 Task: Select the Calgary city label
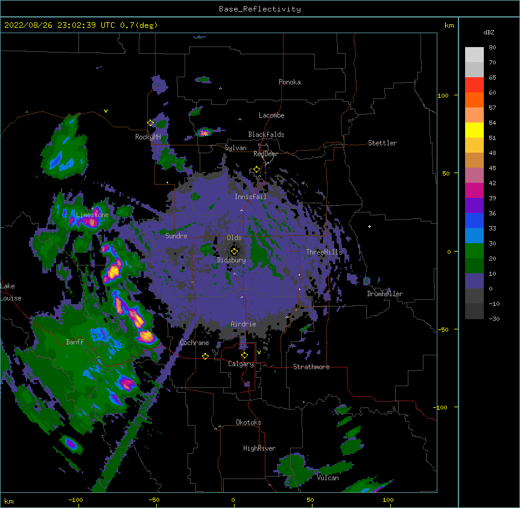[x=241, y=364]
